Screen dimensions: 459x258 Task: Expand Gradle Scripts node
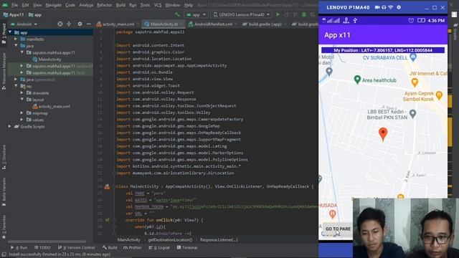[x=10, y=127]
